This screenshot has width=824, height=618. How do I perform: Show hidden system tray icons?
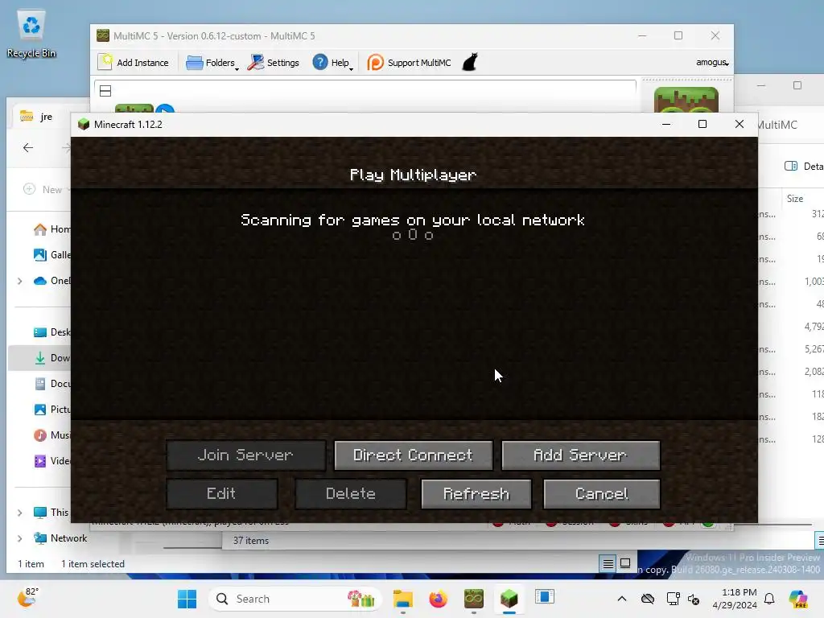622,599
